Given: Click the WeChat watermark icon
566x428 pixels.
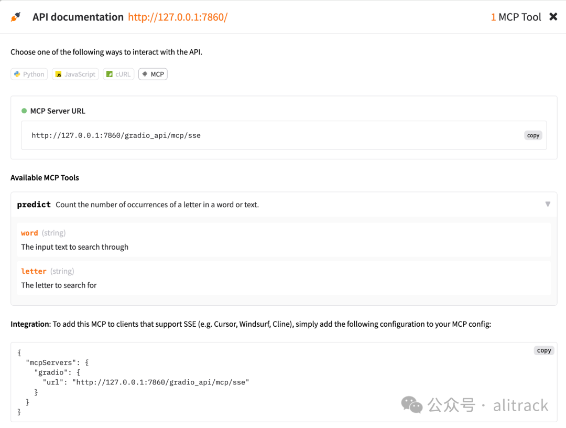Looking at the screenshot, I should point(411,404).
